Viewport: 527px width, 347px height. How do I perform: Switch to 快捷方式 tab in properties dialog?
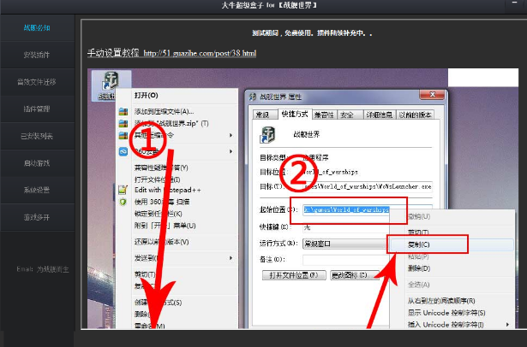[295, 114]
